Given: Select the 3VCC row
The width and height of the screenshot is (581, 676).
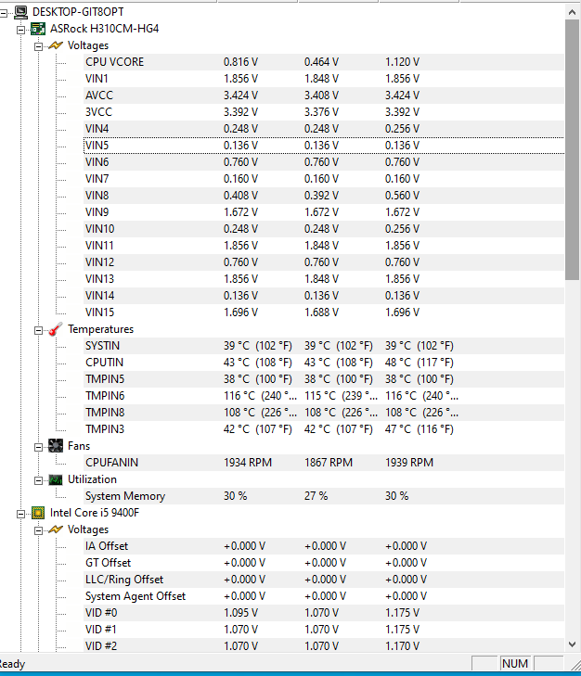Looking at the screenshot, I should tap(324, 112).
